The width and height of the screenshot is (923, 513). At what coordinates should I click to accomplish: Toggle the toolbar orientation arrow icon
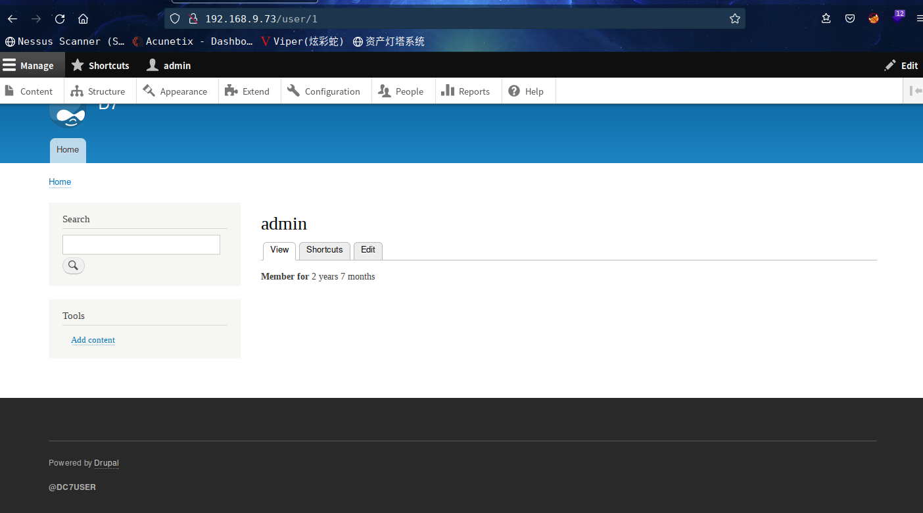pyautogui.click(x=915, y=91)
